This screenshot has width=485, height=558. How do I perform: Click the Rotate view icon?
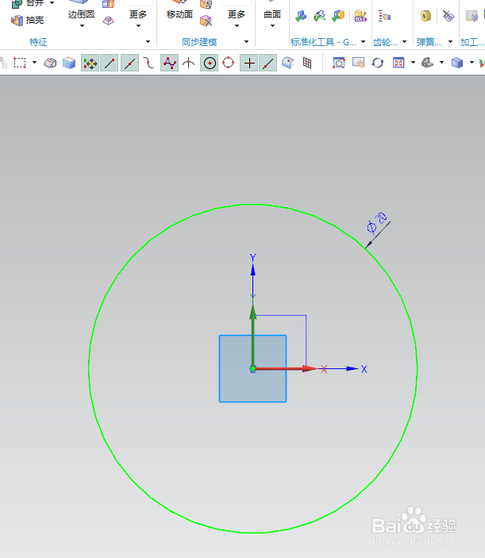[378, 63]
